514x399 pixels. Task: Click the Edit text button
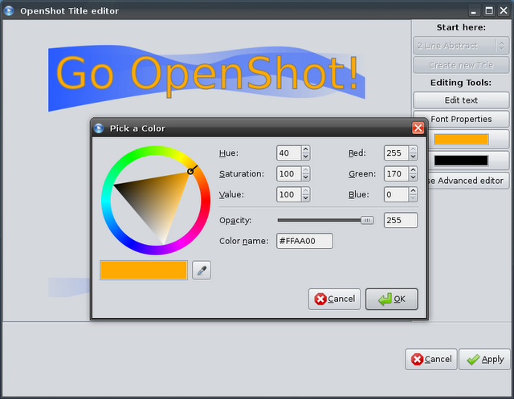[461, 100]
